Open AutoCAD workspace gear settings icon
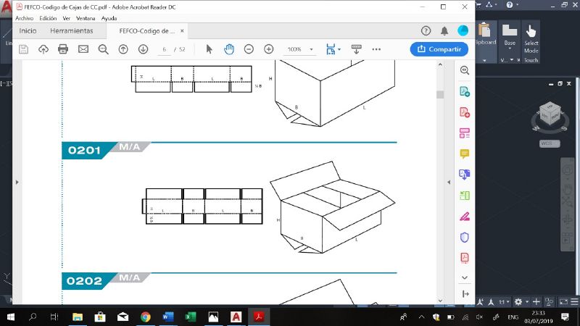Viewport: 580px width, 326px height. coord(518,302)
